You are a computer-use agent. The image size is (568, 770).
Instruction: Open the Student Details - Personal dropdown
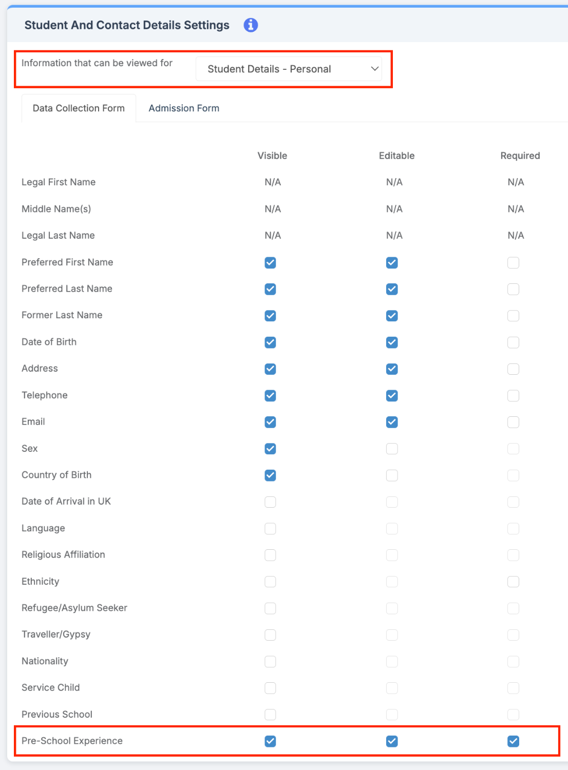point(289,68)
